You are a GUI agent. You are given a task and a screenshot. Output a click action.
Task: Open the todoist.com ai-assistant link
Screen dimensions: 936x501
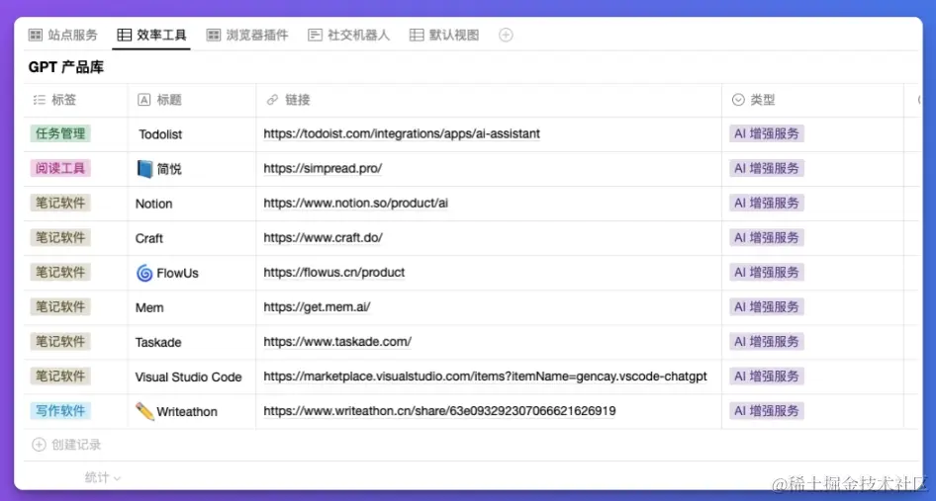tap(402, 133)
